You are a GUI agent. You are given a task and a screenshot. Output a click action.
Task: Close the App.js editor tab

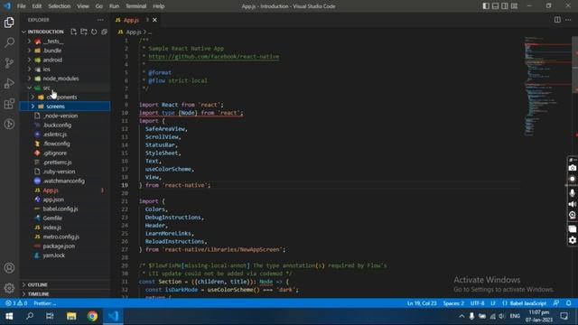(154, 20)
